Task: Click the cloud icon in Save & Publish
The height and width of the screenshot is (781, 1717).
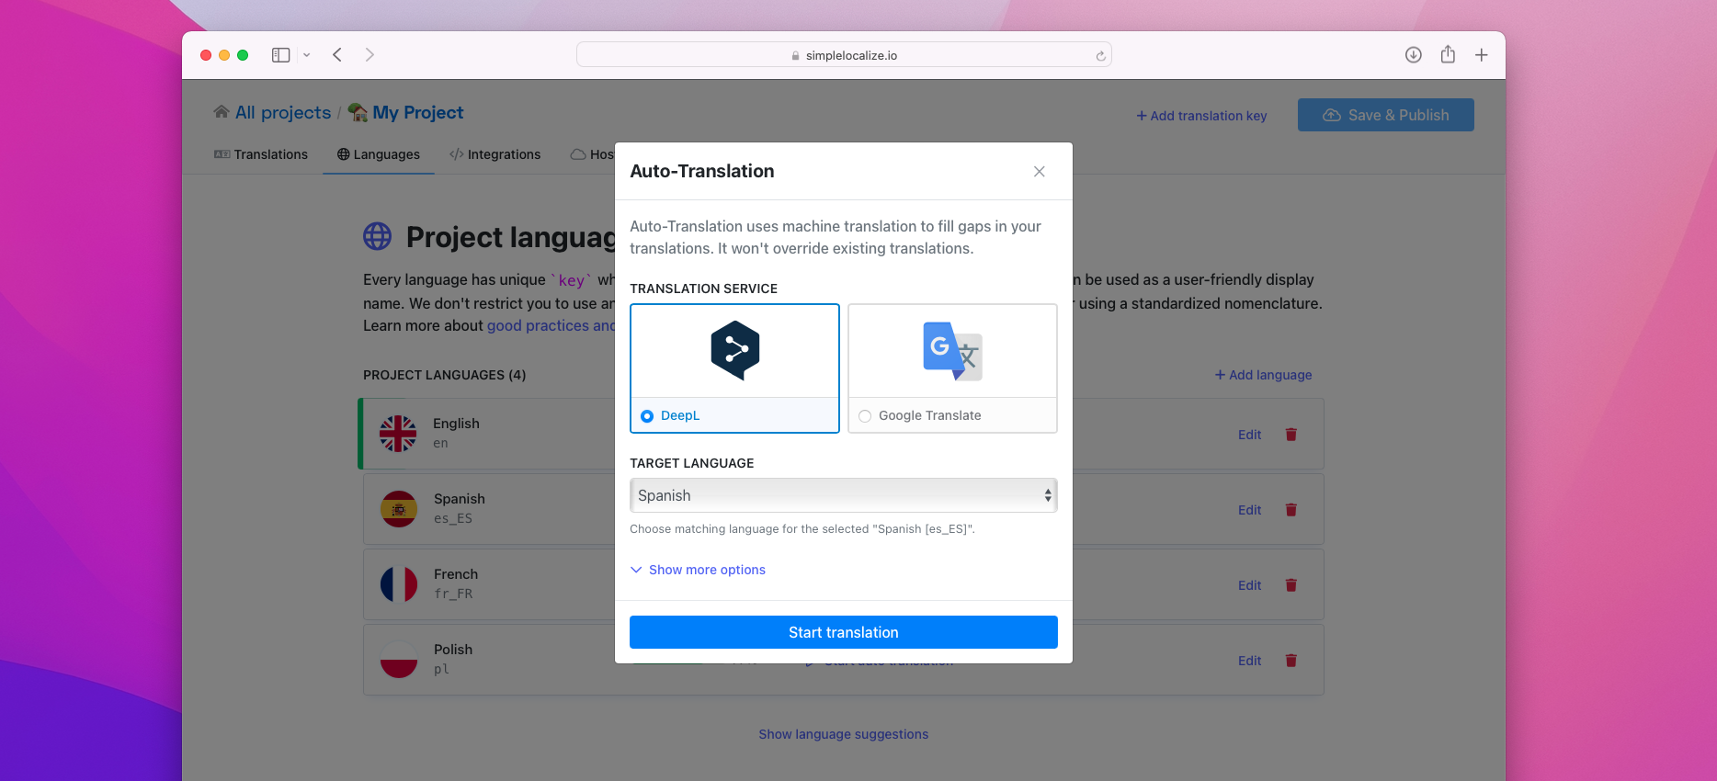Action: (1331, 116)
